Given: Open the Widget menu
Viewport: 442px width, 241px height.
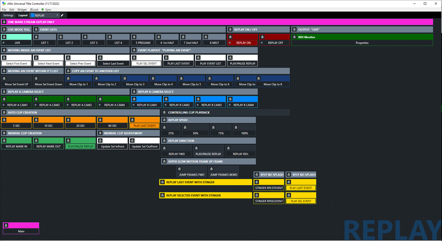Looking at the screenshot, I should (22, 9).
